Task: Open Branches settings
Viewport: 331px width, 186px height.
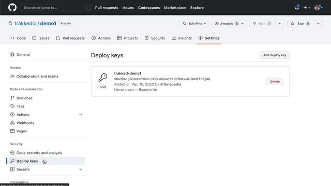Action: pos(47,98)
